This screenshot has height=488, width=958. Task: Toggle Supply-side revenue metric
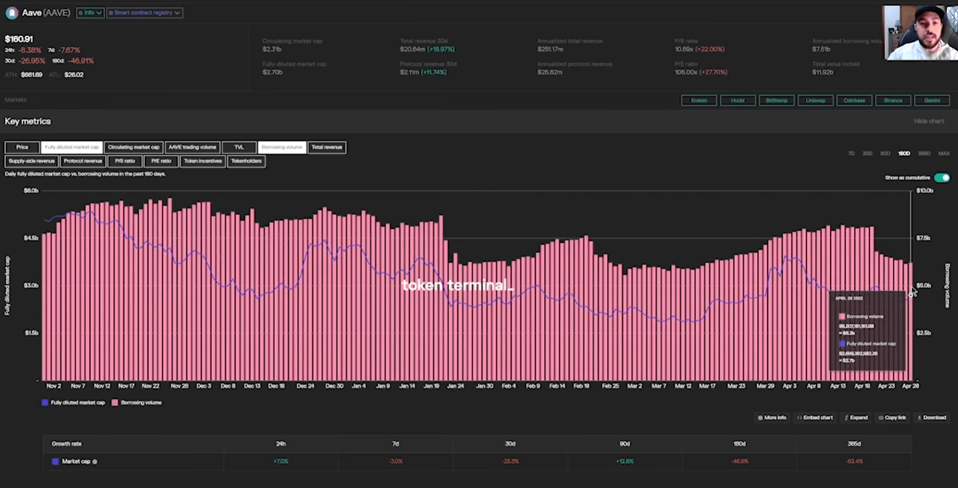(x=32, y=161)
